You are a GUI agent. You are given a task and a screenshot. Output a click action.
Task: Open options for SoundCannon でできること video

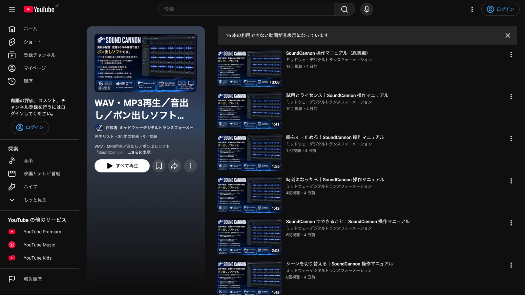pos(511,223)
